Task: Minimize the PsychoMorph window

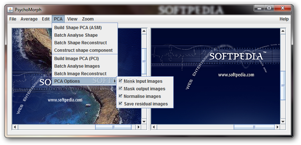Action: coord(259,8)
